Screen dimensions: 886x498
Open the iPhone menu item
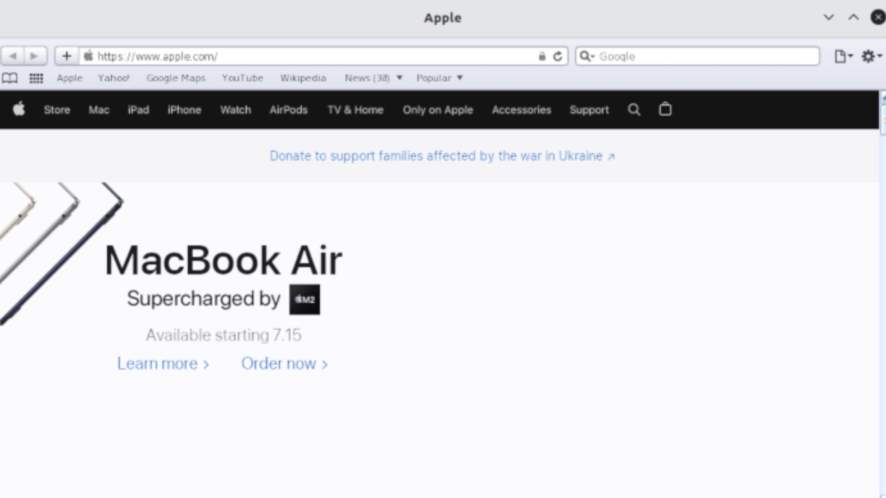point(185,110)
